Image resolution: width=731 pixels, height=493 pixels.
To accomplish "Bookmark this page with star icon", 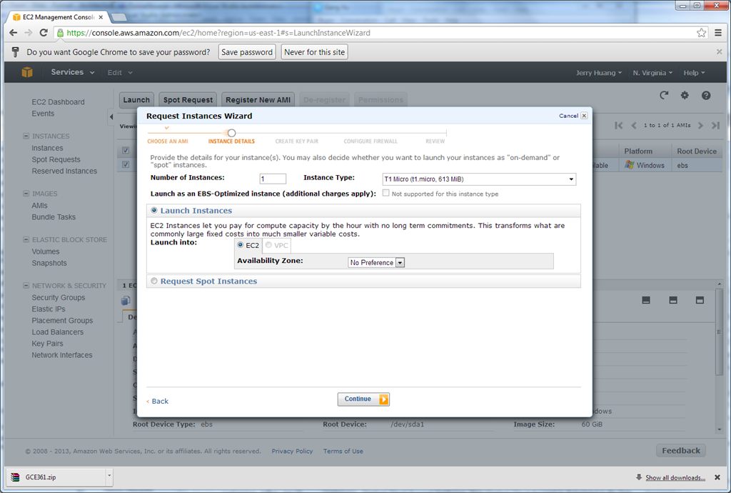I will point(701,33).
